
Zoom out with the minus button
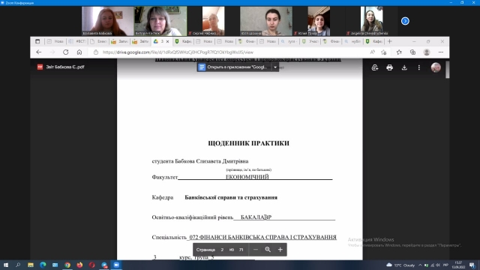coord(256,250)
